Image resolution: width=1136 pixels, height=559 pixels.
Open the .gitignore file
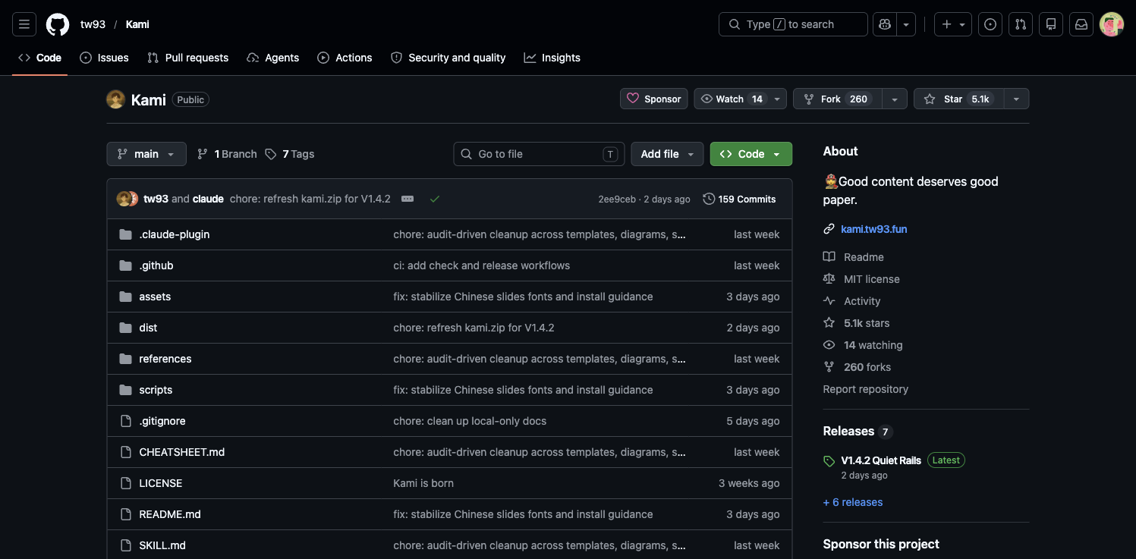coord(162,421)
